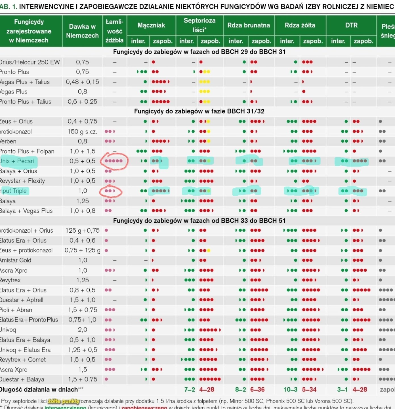Viewport: 395px width, 409px height.
Task: Click the yellow-highlighted żółte punkty text
Action: click(64, 401)
